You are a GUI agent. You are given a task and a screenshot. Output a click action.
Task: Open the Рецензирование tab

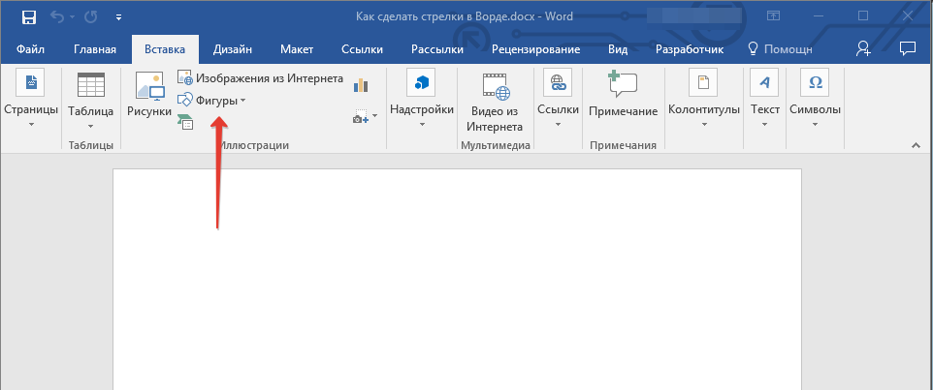pyautogui.click(x=535, y=50)
